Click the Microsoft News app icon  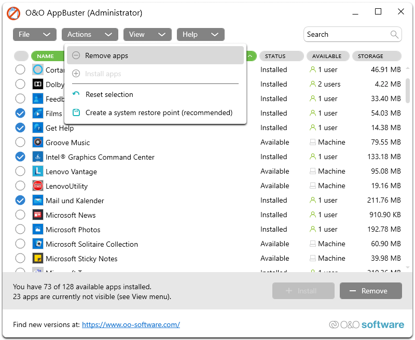click(38, 215)
